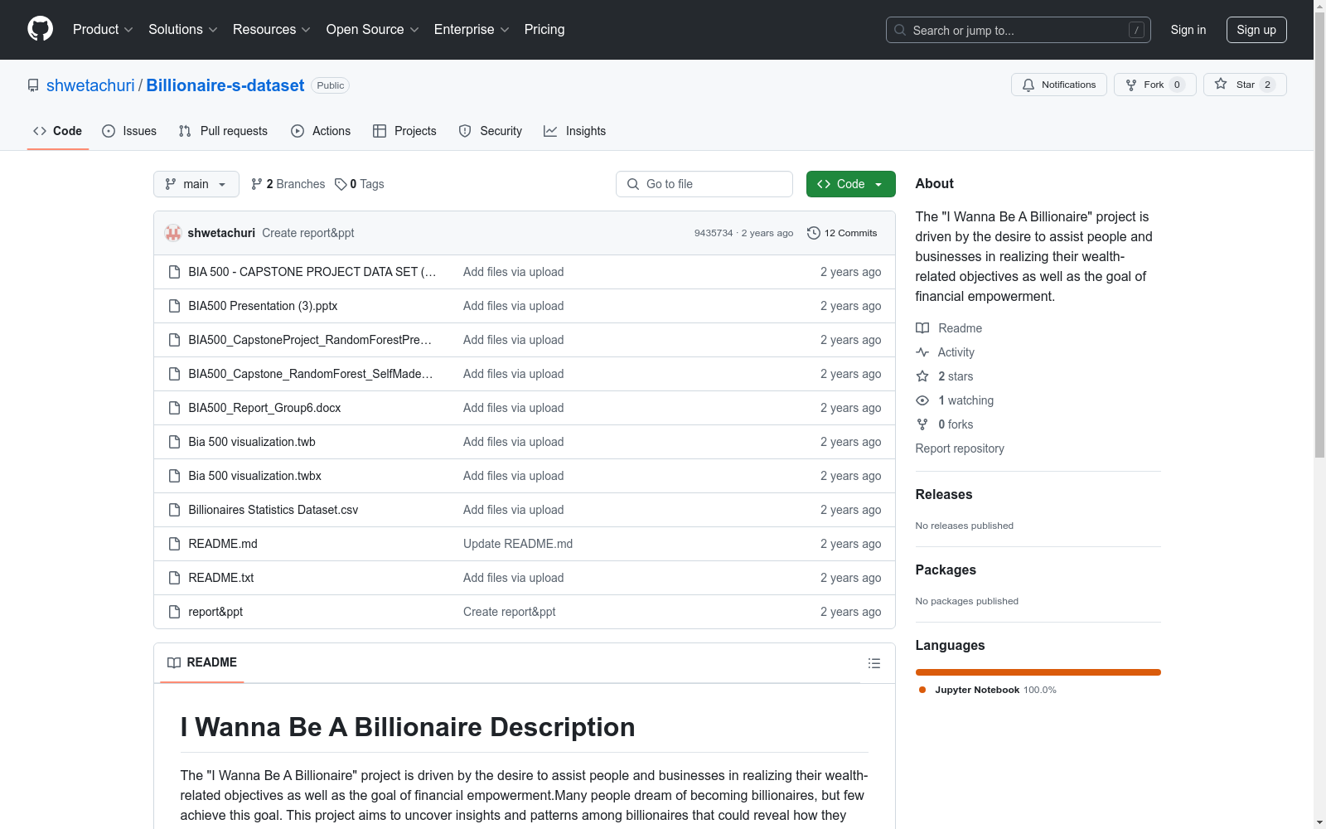Click the repository icon beside shwetachuri

pos(33,85)
